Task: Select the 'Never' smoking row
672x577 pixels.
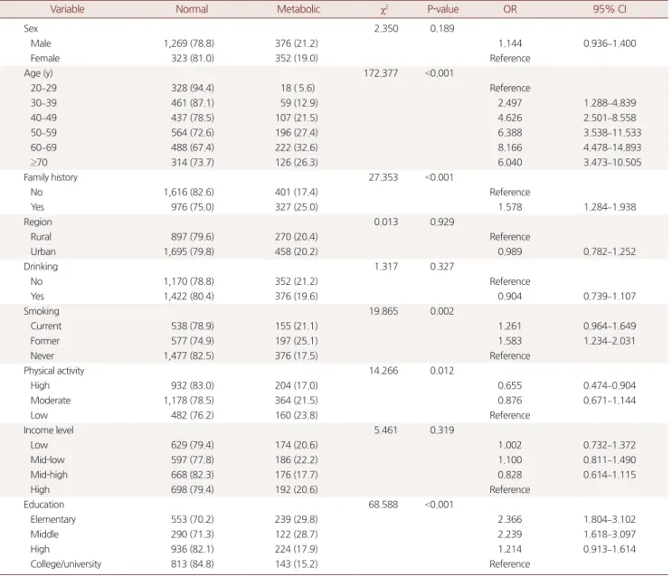Action: (x=42, y=355)
